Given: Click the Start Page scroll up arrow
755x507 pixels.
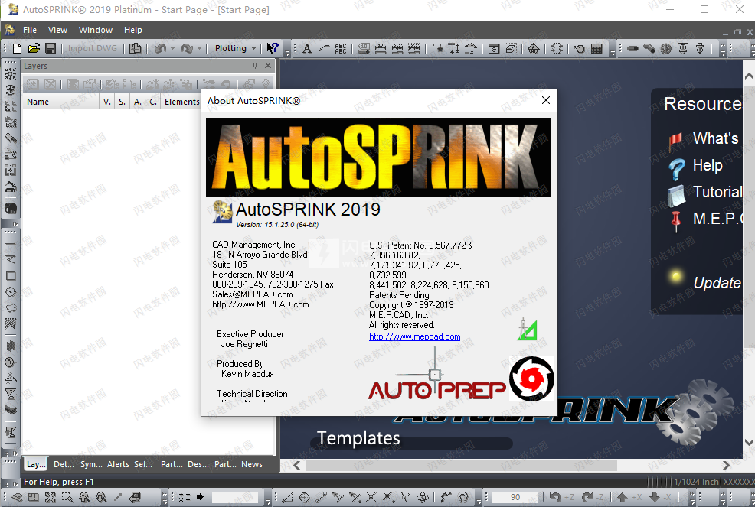Looking at the screenshot, I should click(749, 76).
